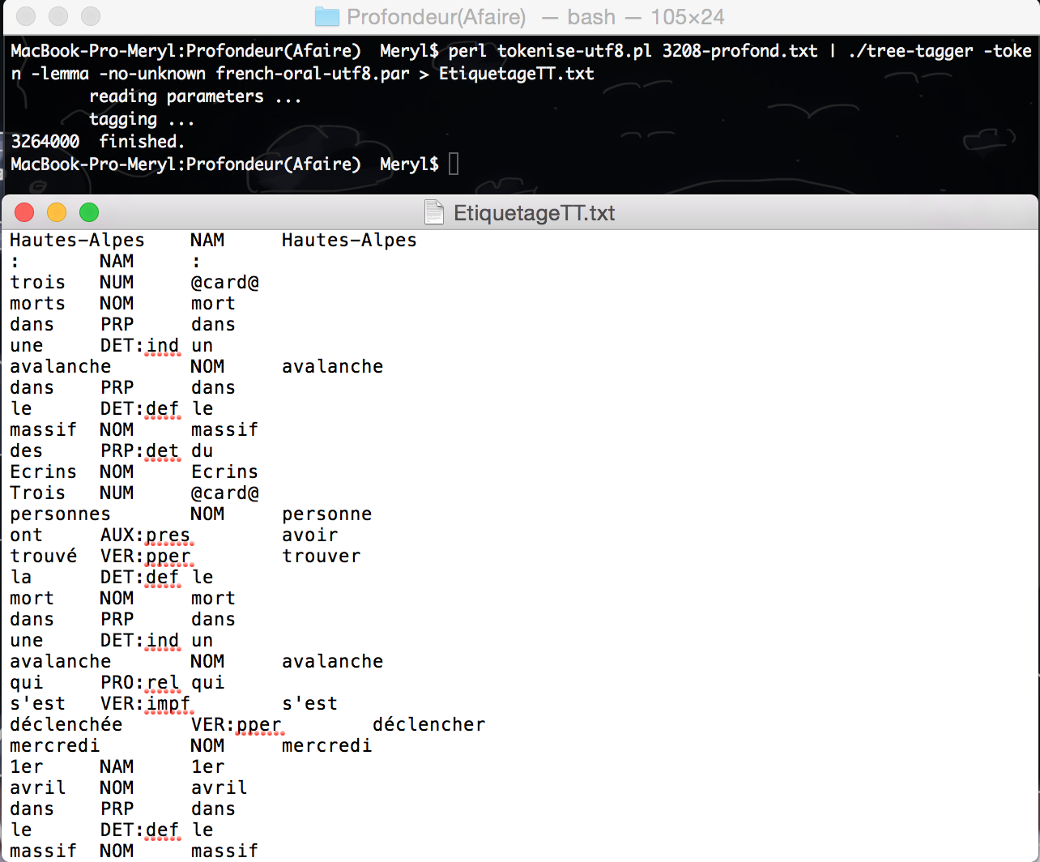This screenshot has height=862, width=1040.
Task: Click the folder icon in Terminal title bar
Action: (326, 16)
